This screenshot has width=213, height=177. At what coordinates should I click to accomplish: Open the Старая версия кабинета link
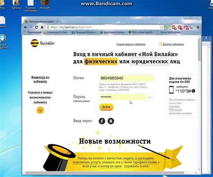[x=131, y=44]
